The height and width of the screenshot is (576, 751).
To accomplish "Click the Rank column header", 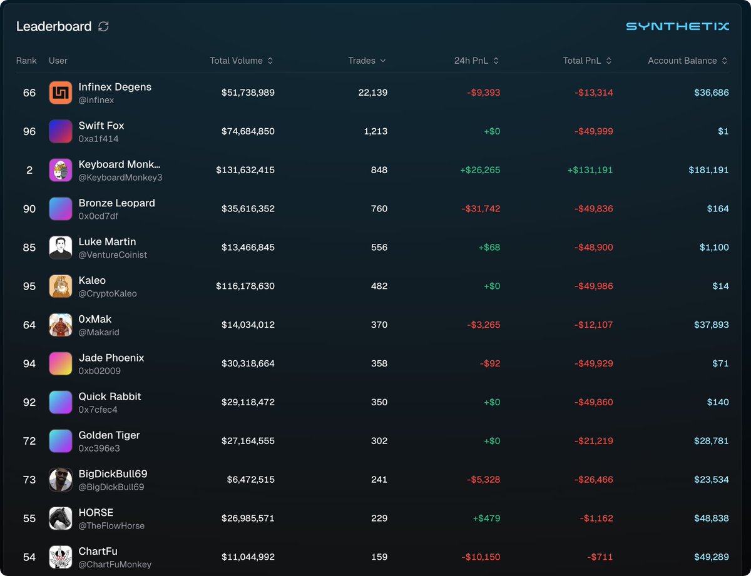I will (26, 61).
